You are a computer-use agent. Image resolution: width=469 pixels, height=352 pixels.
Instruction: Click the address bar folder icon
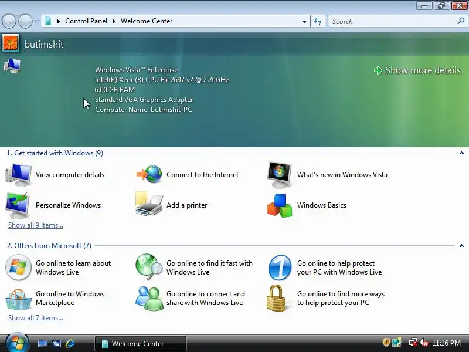(x=48, y=21)
